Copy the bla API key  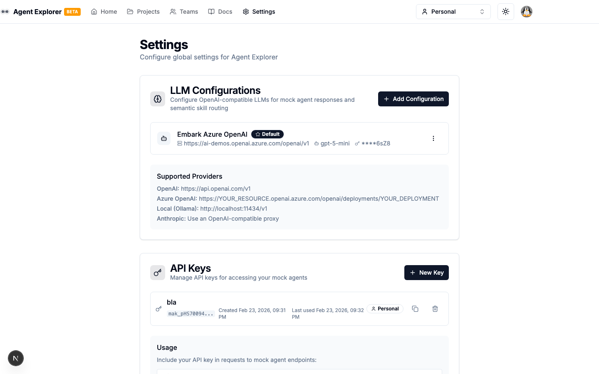pos(415,309)
